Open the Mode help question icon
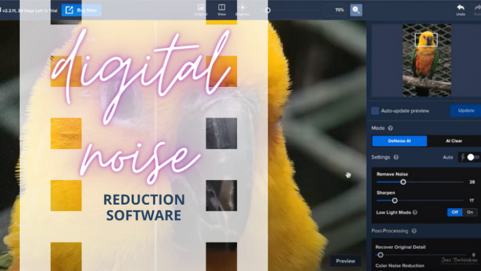 [390, 128]
